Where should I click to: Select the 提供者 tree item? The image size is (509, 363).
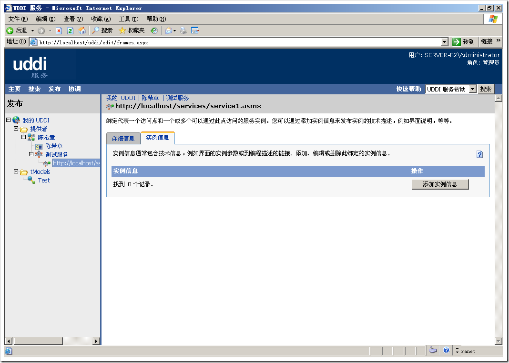point(39,129)
